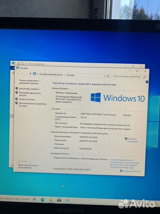Click the "4.00 GHz" value
This screenshot has width=160, height=214.
coord(127,115)
